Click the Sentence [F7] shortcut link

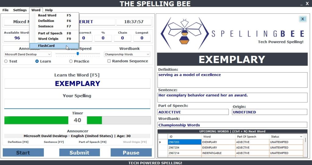pos(54,142)
